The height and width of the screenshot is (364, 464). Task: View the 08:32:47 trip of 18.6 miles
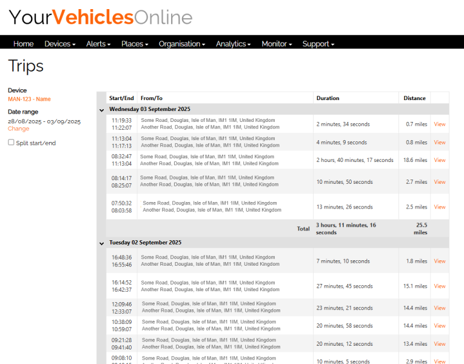click(x=439, y=160)
